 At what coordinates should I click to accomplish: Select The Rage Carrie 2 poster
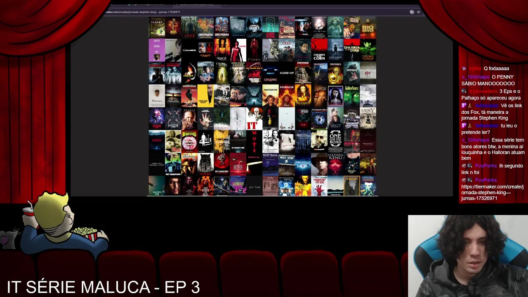(x=222, y=50)
